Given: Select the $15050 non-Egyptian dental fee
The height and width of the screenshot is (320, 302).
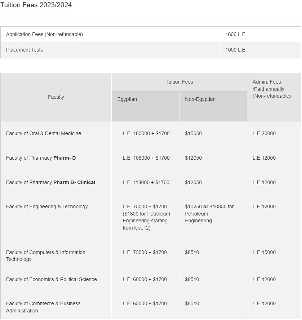Looking at the screenshot, I should [x=193, y=133].
